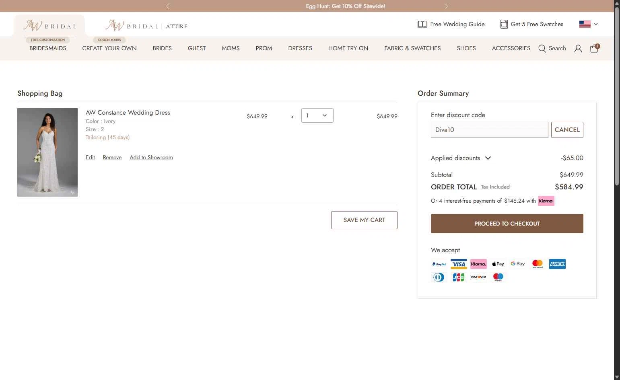Image resolution: width=620 pixels, height=380 pixels.
Task: Remove the dress from the bag
Action: (112, 157)
